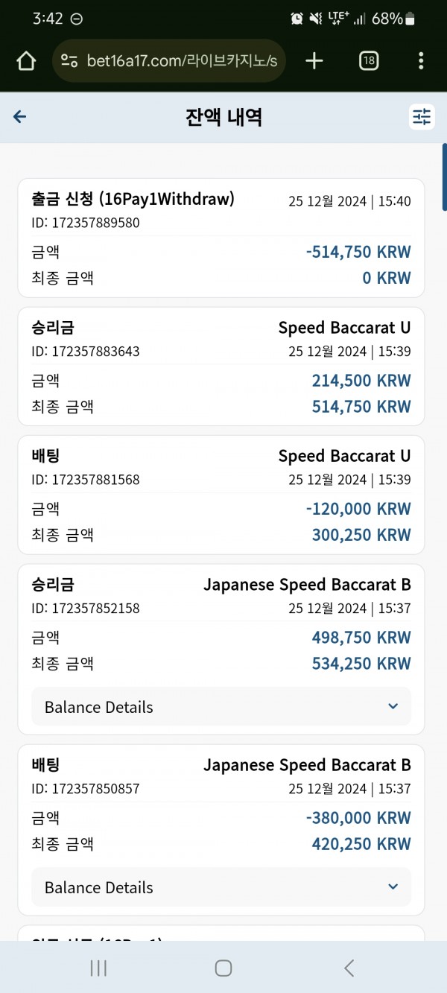
Task: Open the 승리금 Speed Baccarat U entry
Action: [x=221, y=367]
